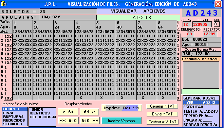Click the JORN. field showing 12
Viewport: 224px width, 128px height.
(x=186, y=24)
